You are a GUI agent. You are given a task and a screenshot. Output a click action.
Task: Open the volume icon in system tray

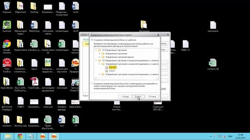(x=224, y=136)
